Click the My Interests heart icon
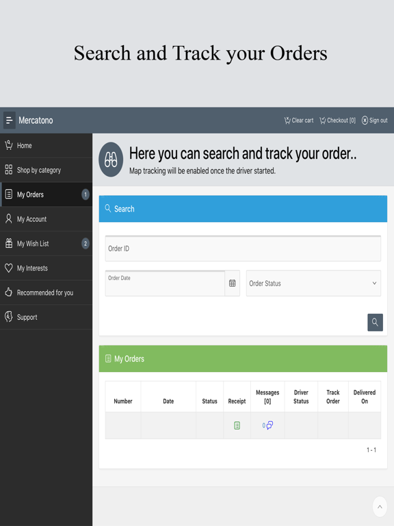 [9, 268]
